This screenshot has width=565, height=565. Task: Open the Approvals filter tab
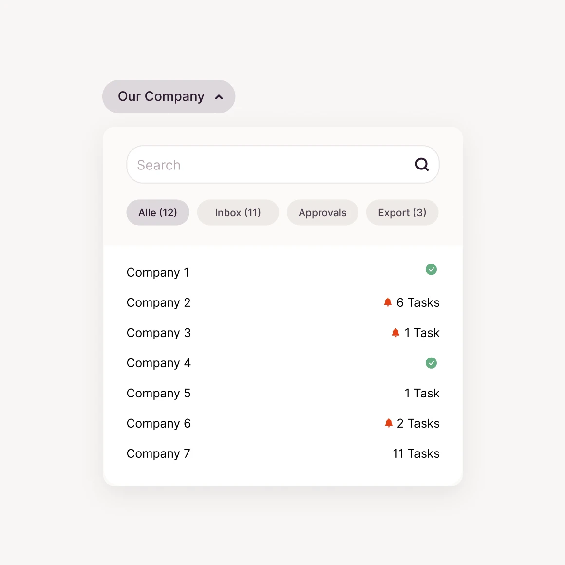tap(322, 212)
